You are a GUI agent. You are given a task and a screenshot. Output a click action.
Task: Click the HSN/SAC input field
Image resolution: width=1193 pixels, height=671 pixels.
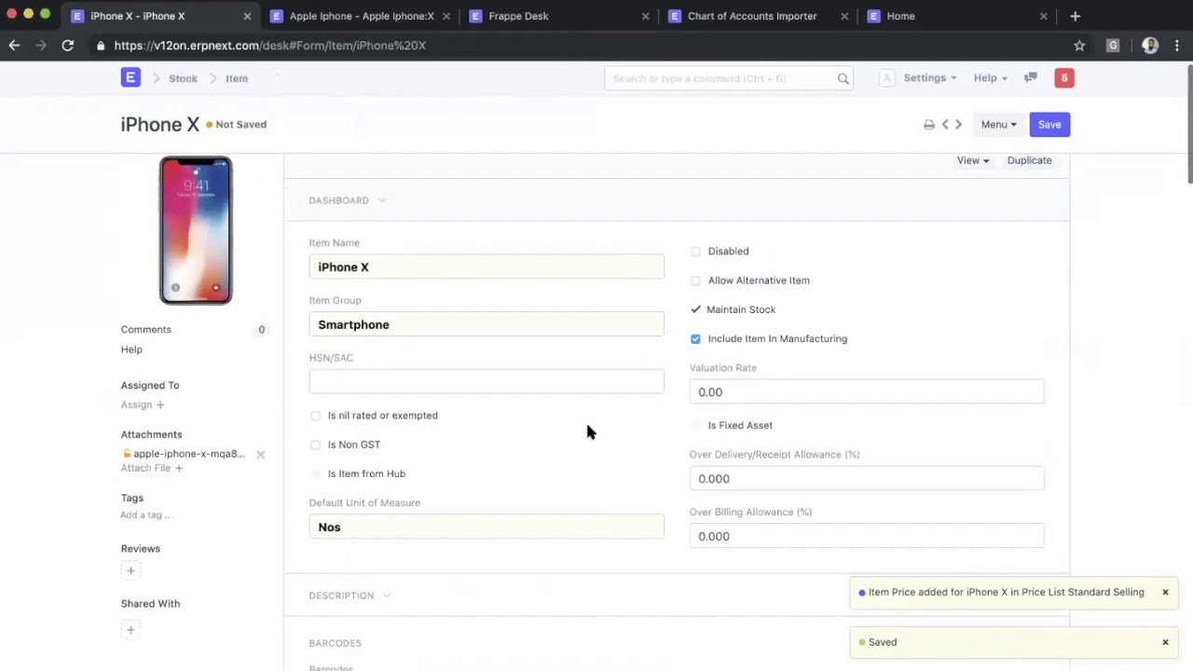click(x=487, y=381)
